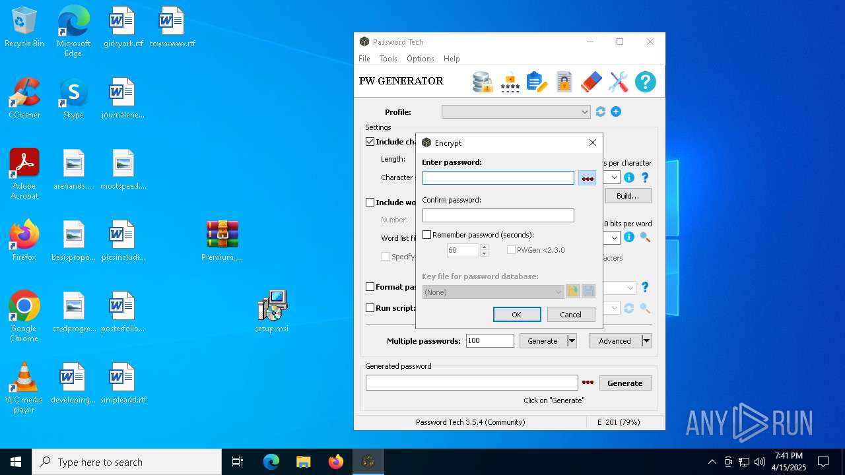845x475 pixels.
Task: Select the CCleaner desktop shortcut
Action: click(24, 98)
